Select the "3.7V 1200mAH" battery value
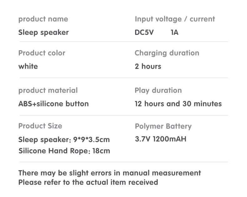247x197 pixels. 160,139
